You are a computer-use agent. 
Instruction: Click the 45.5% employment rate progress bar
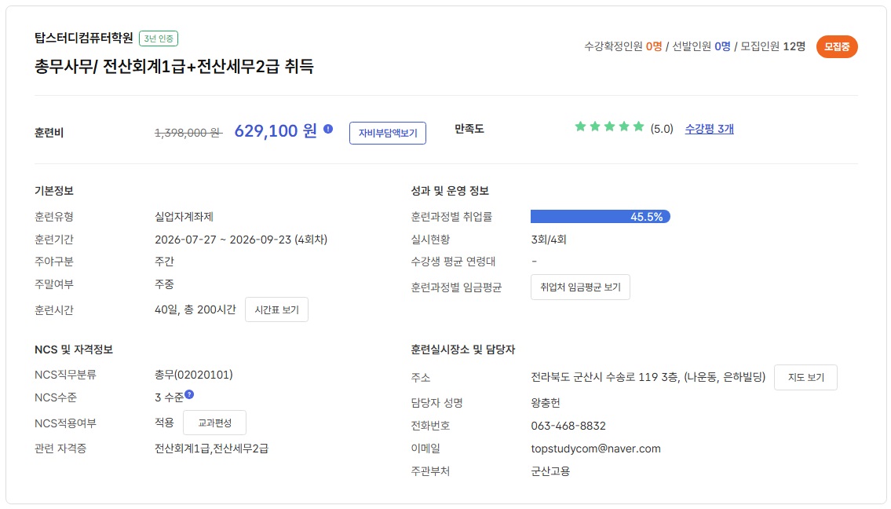(600, 217)
